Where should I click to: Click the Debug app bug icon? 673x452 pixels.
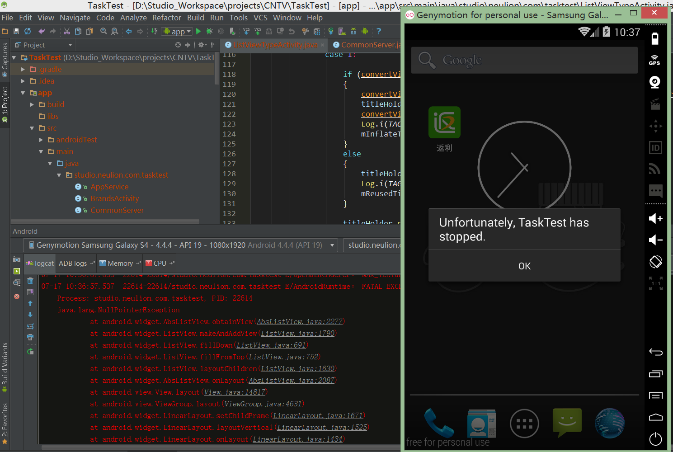coord(209,31)
